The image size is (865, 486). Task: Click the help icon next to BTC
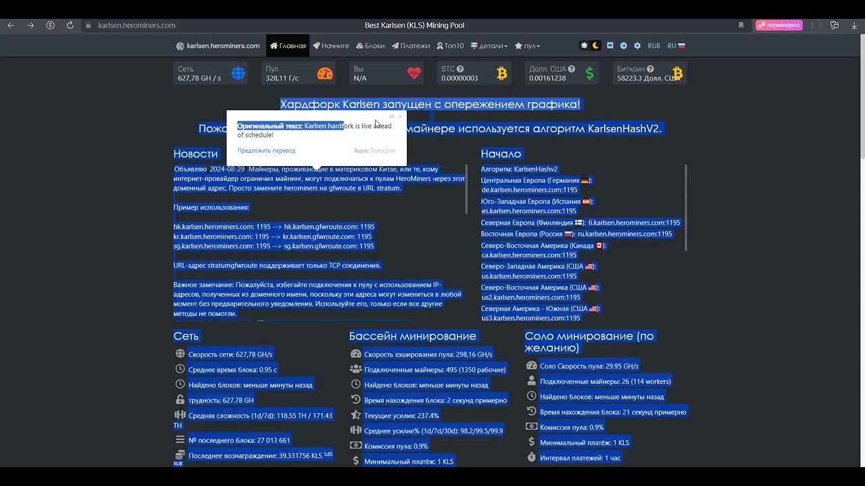tap(460, 69)
